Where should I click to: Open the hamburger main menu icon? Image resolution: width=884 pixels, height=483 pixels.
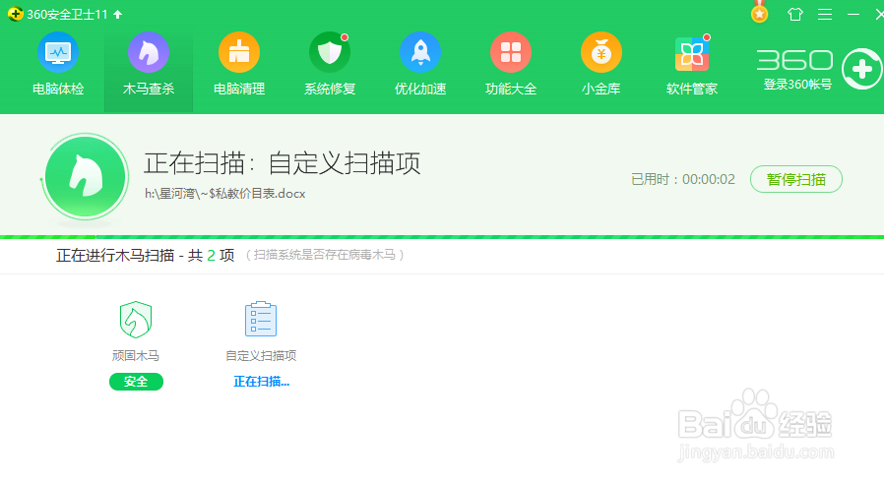825,14
